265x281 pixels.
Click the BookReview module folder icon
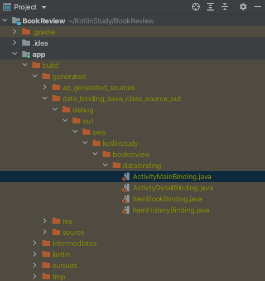point(16,21)
